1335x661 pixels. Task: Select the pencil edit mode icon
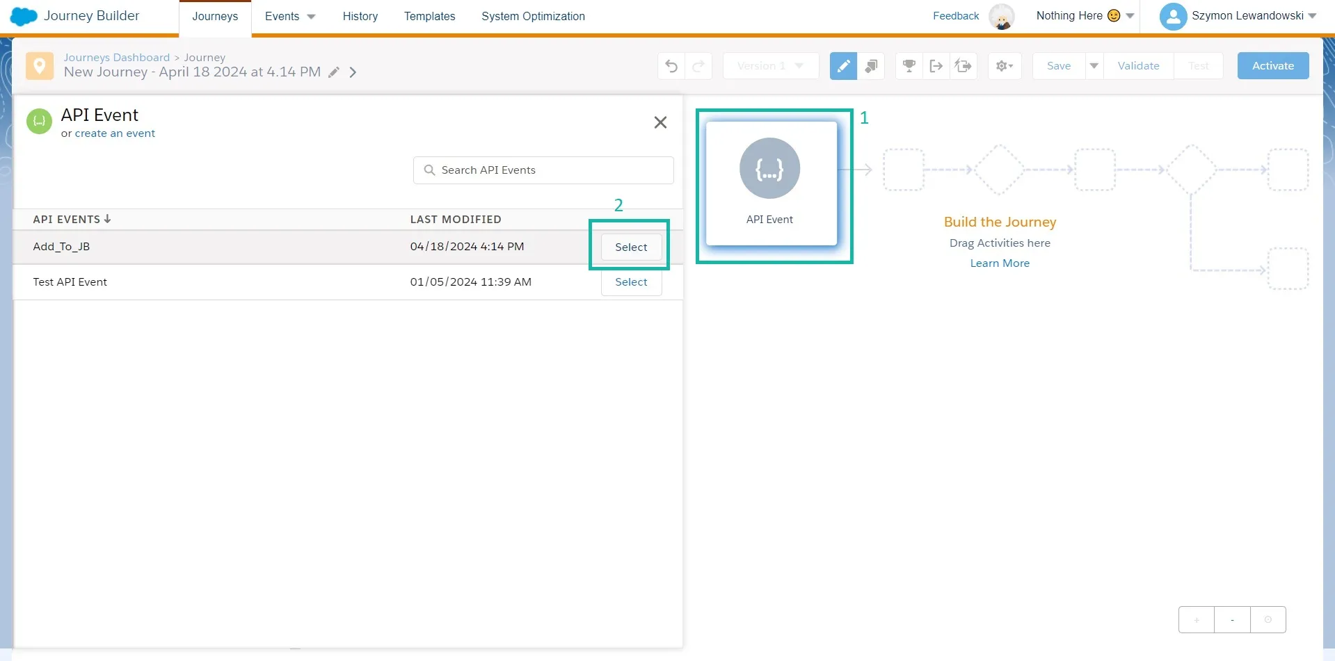tap(842, 65)
